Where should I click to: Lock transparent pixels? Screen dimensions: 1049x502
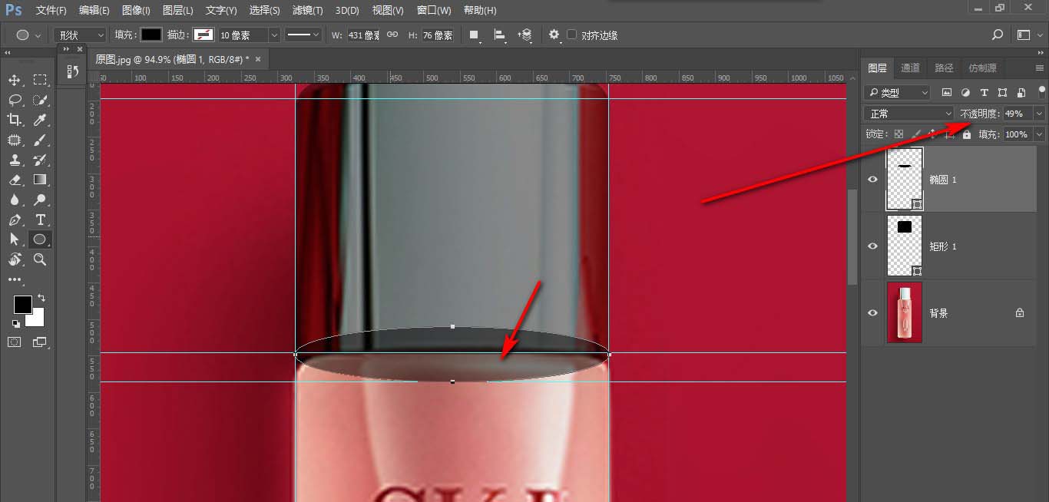coord(898,134)
